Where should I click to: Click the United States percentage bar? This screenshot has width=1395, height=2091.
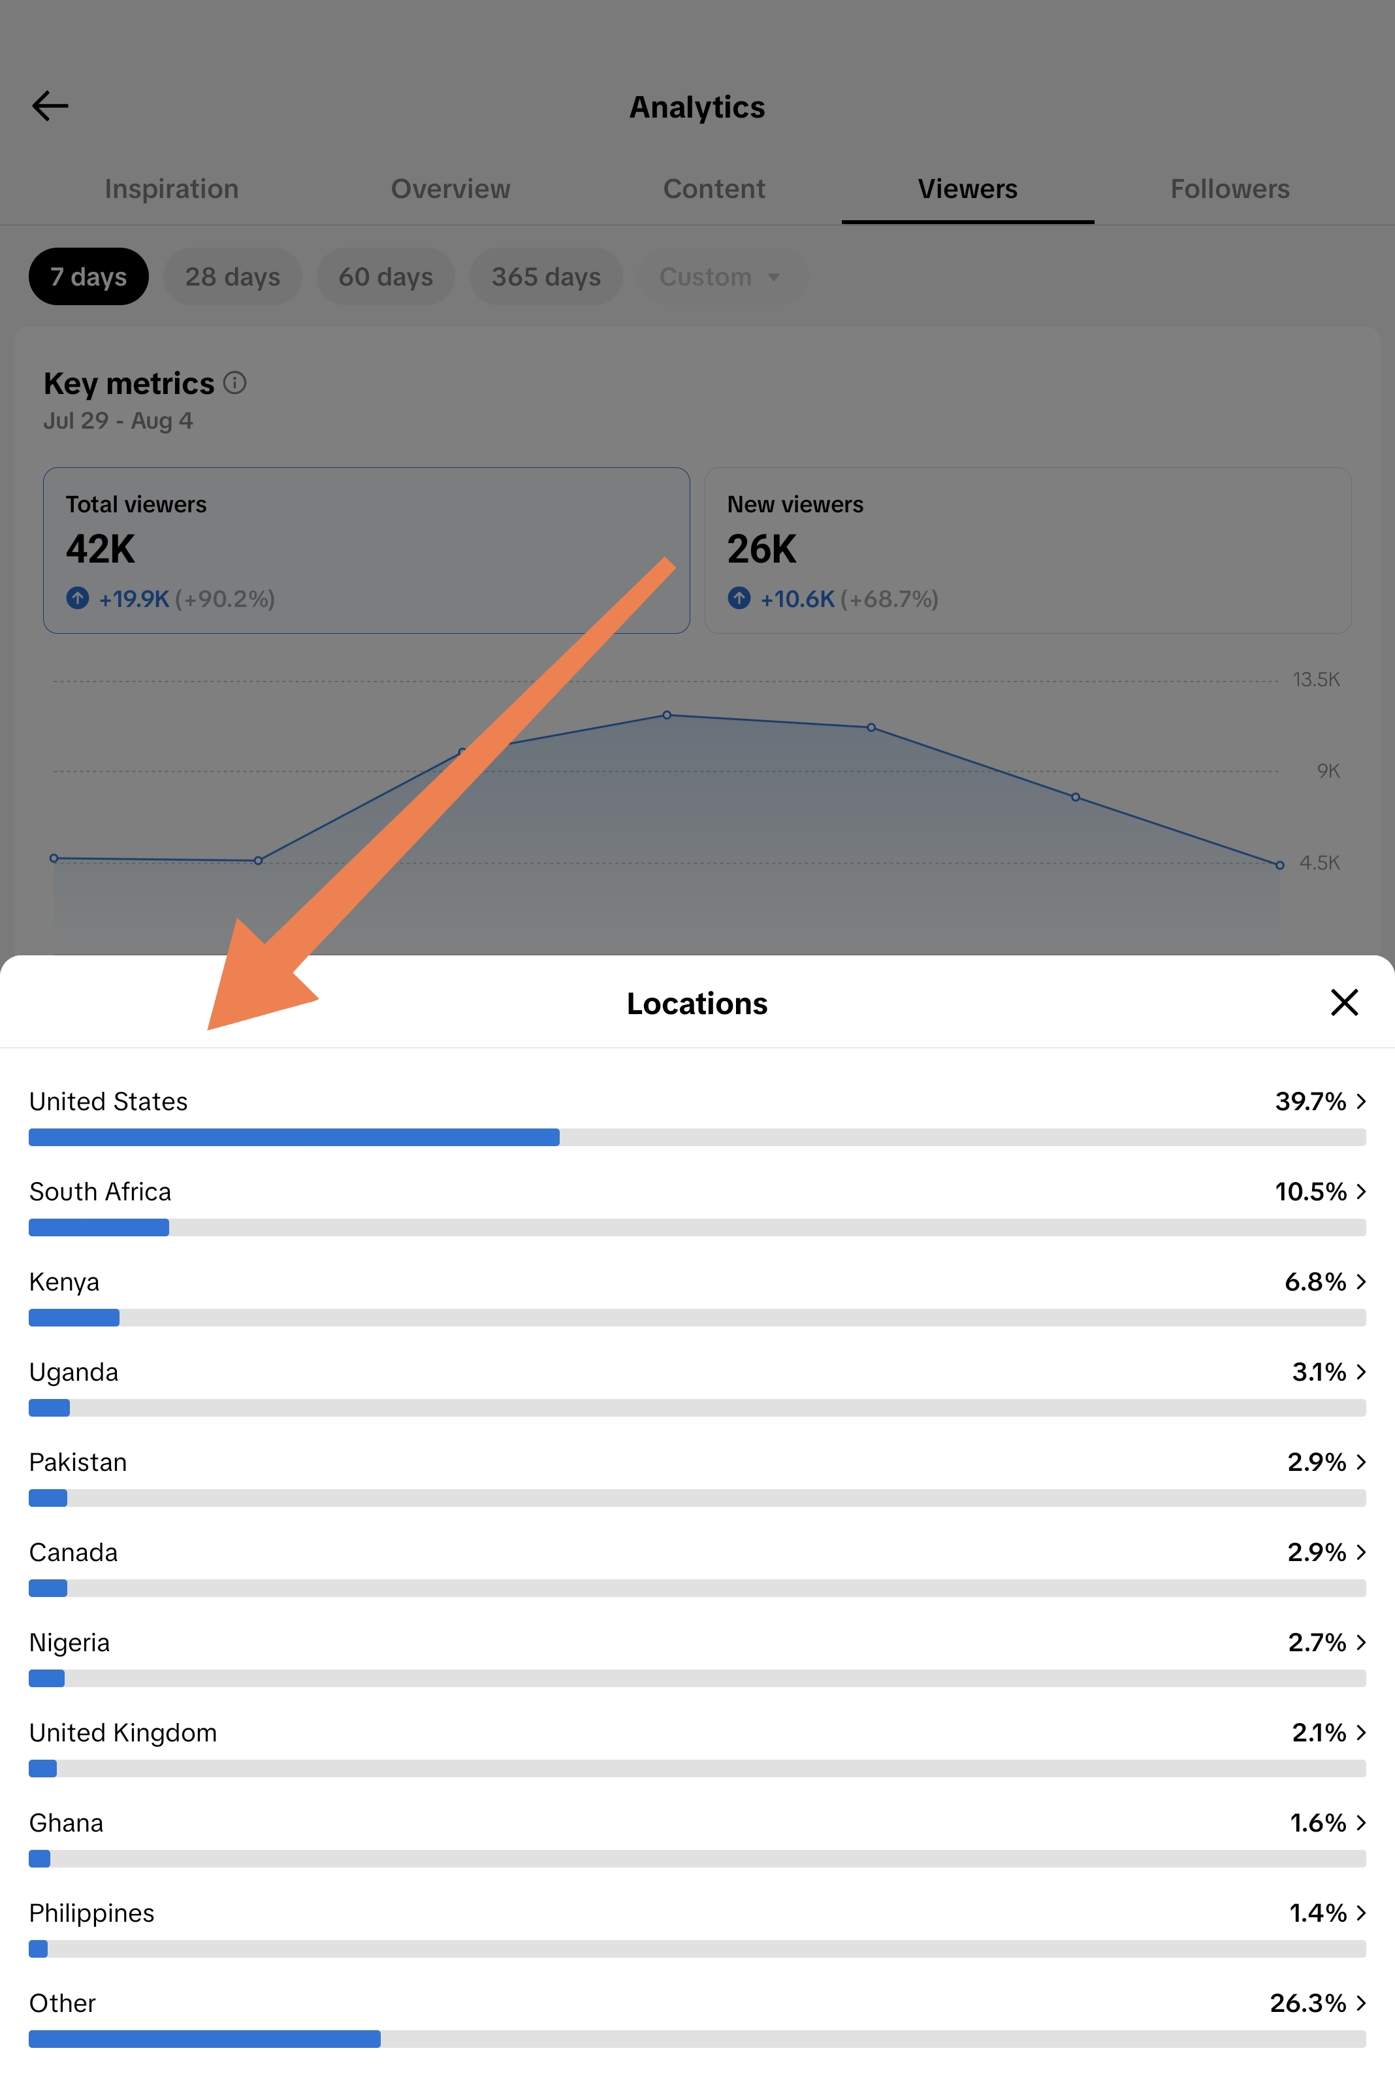pos(697,1137)
